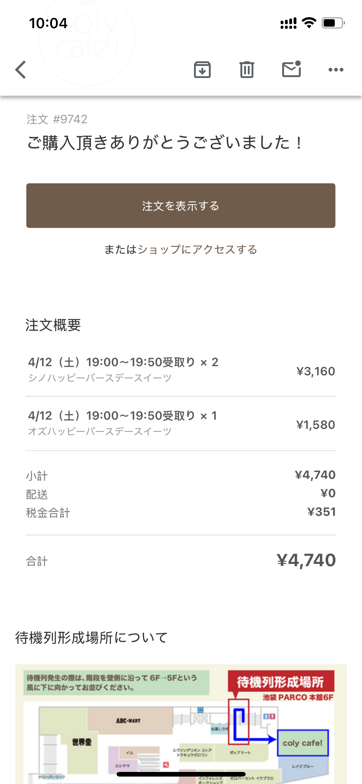Archive this email with the archive icon
Screen dimensions: 362x784
202,70
